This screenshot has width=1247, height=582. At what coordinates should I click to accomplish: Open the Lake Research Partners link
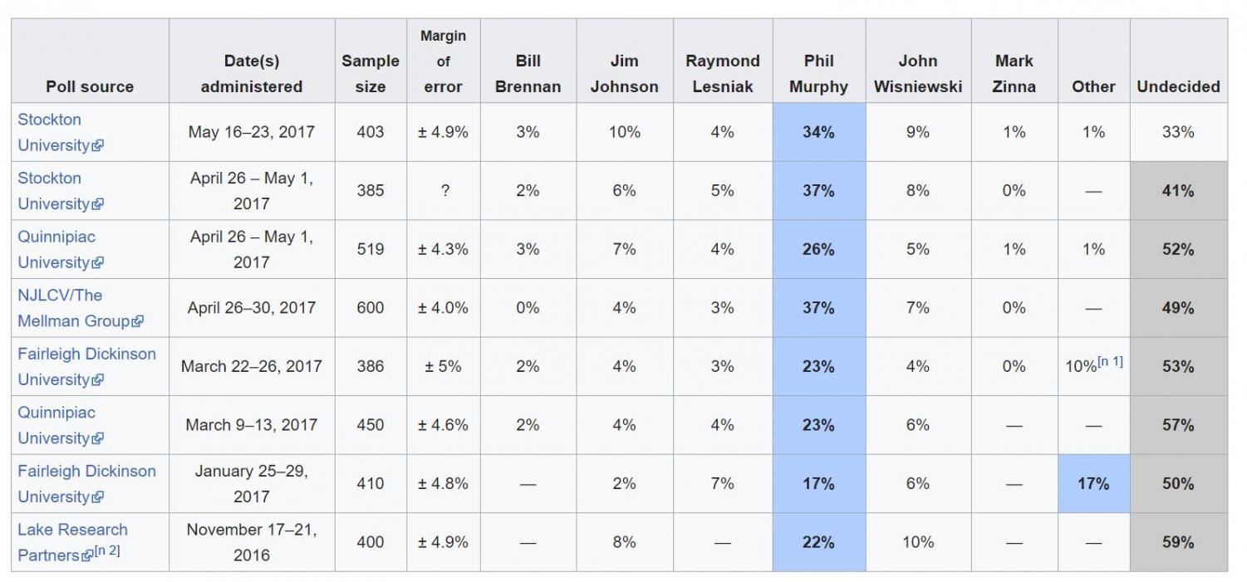72,542
